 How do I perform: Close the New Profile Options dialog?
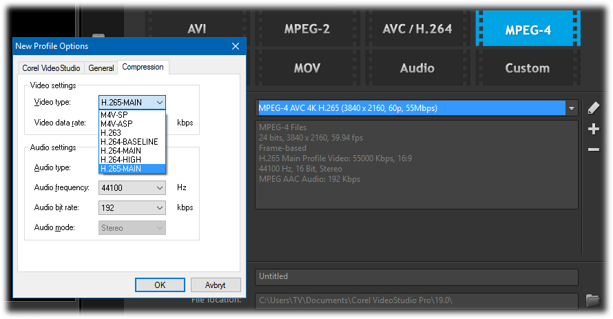(233, 46)
